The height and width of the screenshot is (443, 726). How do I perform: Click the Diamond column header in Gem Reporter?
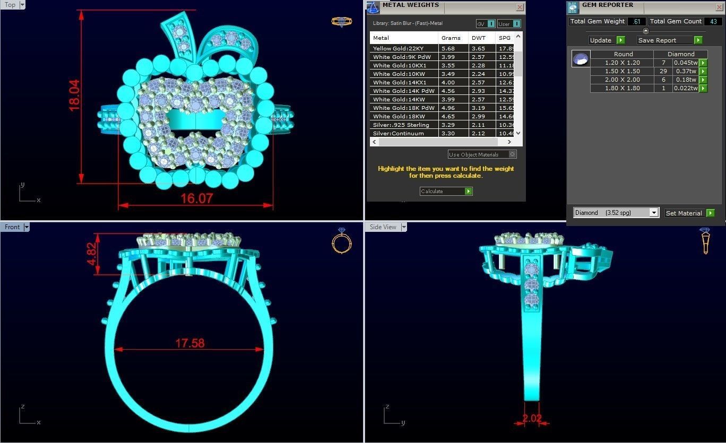[681, 54]
